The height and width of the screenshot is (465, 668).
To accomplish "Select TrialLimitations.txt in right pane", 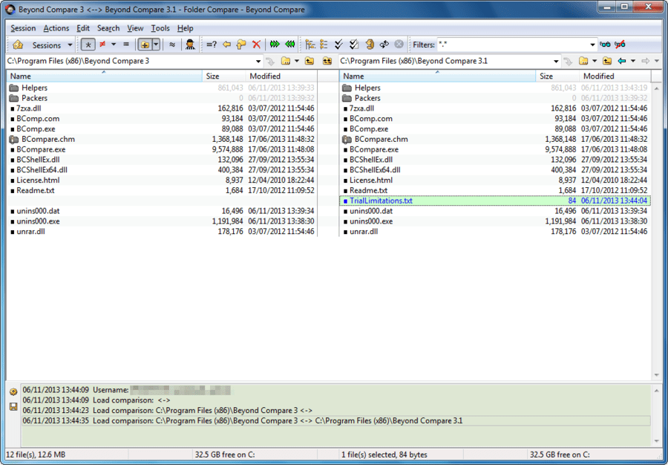I will (381, 201).
